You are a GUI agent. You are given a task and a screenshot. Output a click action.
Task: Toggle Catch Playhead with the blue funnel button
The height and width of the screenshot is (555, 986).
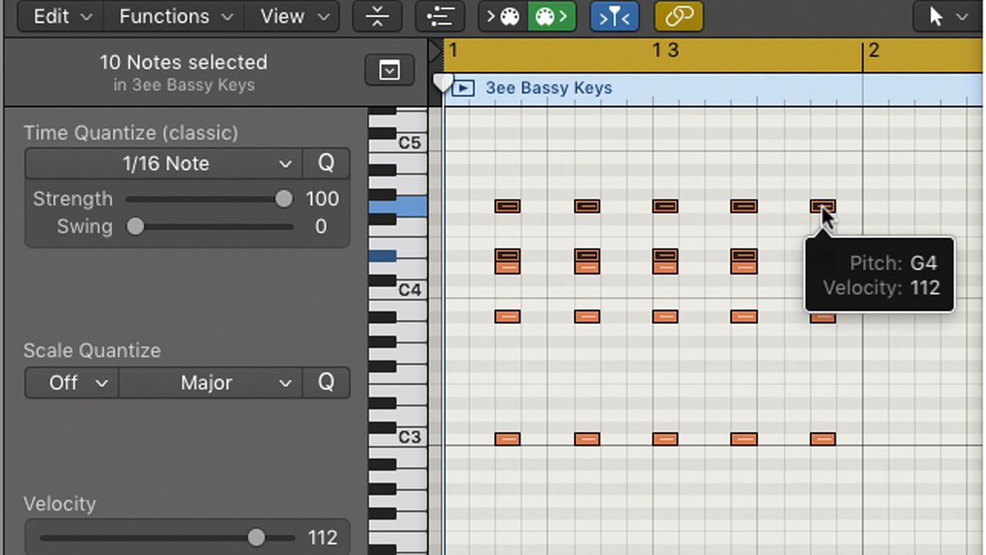point(615,16)
